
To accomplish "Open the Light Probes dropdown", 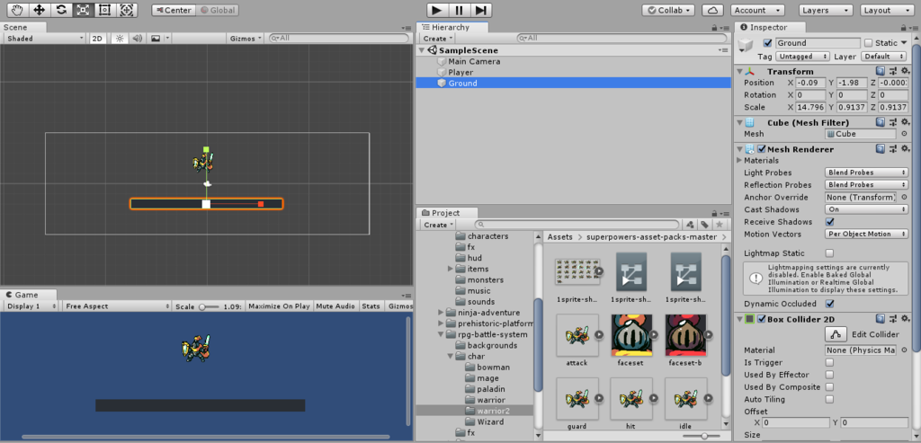I will click(867, 173).
